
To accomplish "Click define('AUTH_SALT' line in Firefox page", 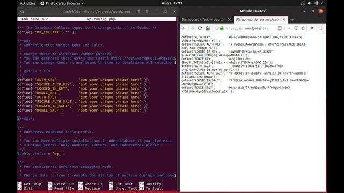I will [x=233, y=66].
